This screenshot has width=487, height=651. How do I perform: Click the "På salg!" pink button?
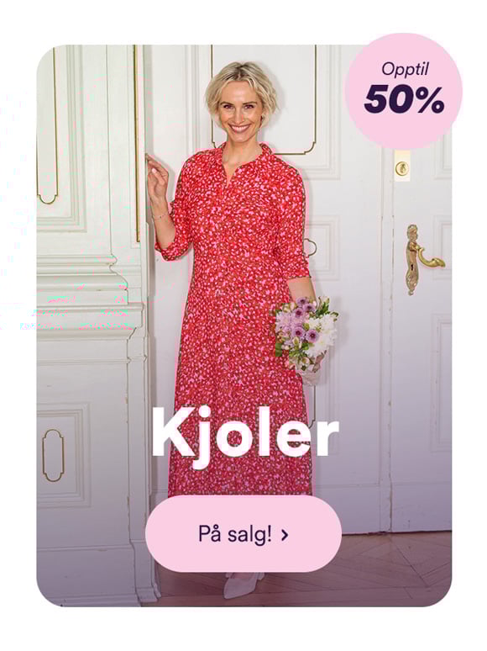coord(243,534)
